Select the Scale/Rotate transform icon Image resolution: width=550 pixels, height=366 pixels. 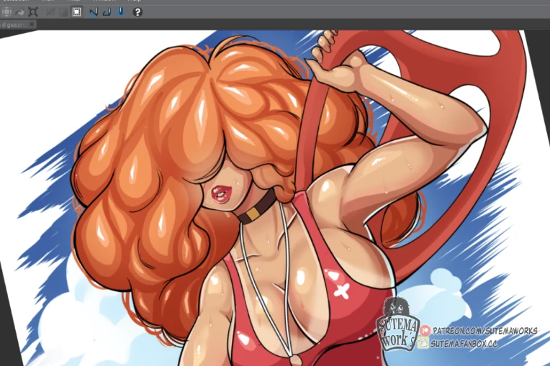click(33, 12)
